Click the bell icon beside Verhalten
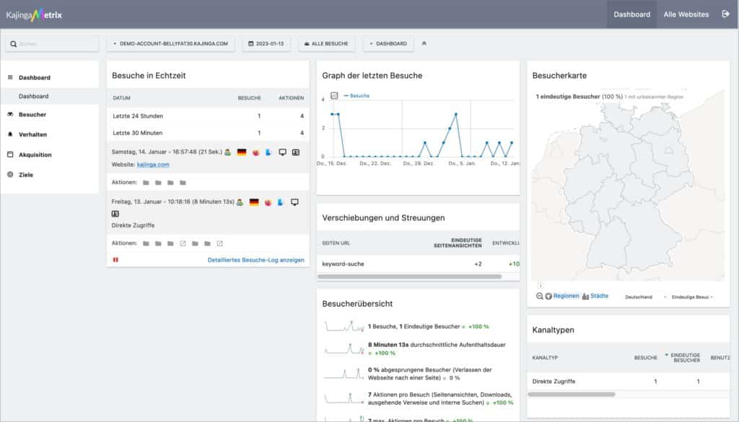 [x=10, y=134]
